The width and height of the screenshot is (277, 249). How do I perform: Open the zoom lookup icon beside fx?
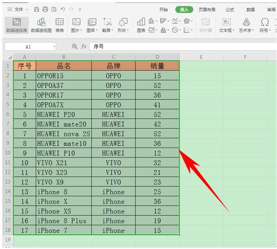[75, 47]
